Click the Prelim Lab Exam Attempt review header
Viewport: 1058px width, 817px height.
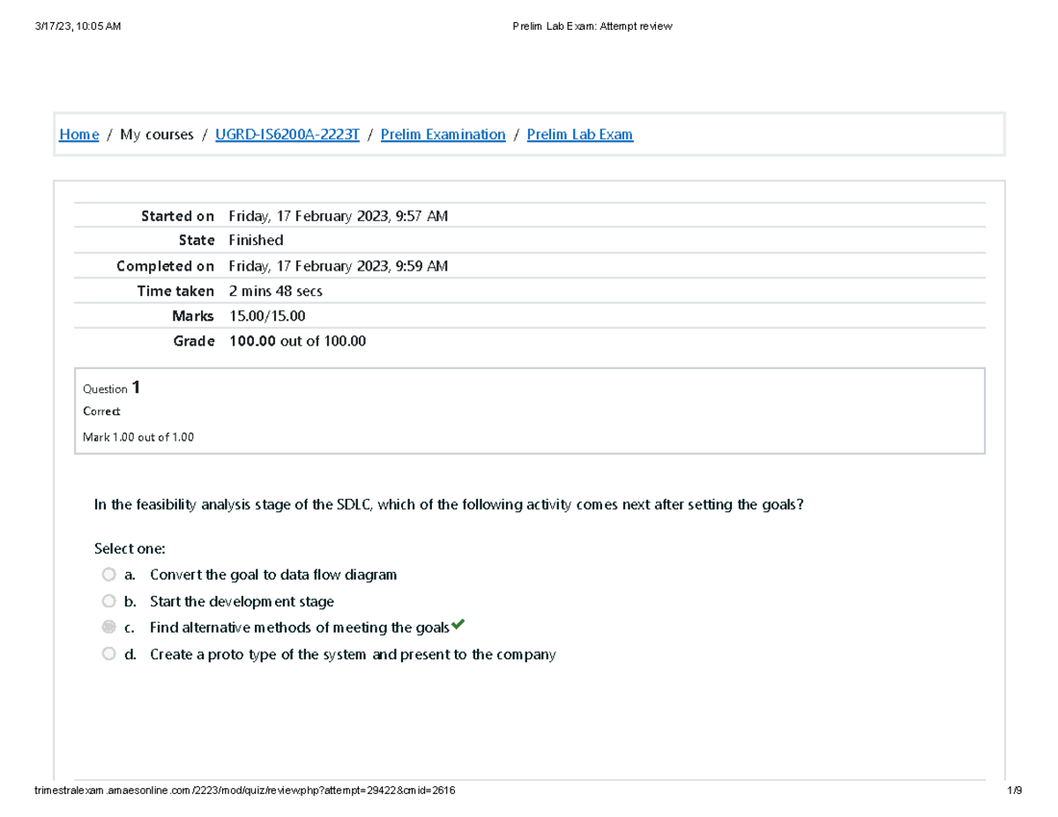click(x=593, y=26)
